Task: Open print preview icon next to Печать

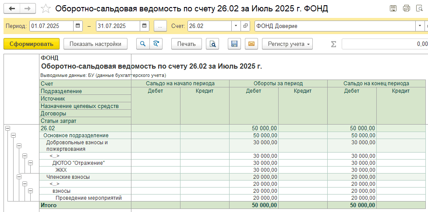Action: (212, 44)
